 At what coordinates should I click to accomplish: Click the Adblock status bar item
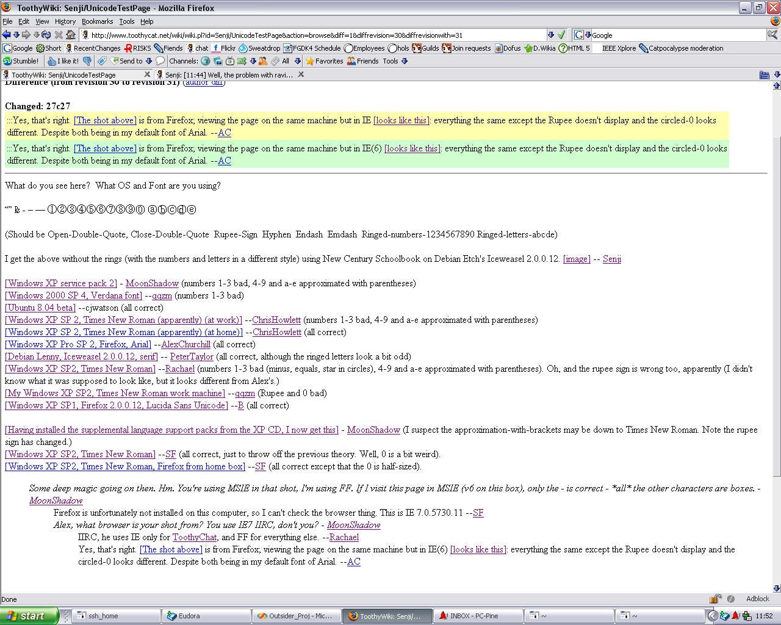tap(758, 599)
